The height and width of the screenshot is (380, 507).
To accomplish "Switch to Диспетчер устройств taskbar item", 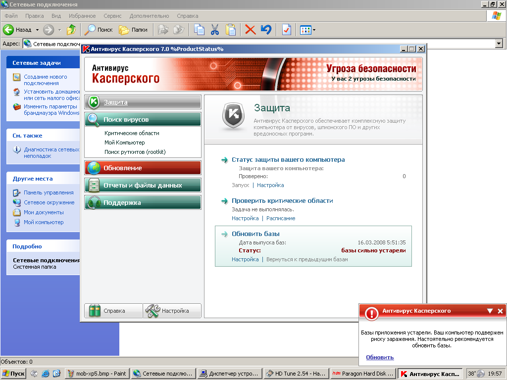I will tap(229, 374).
